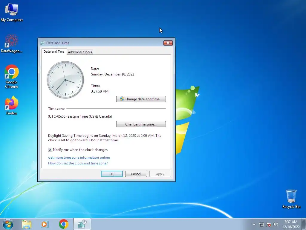
Task: Click Change date and time button
Action: click(141, 99)
